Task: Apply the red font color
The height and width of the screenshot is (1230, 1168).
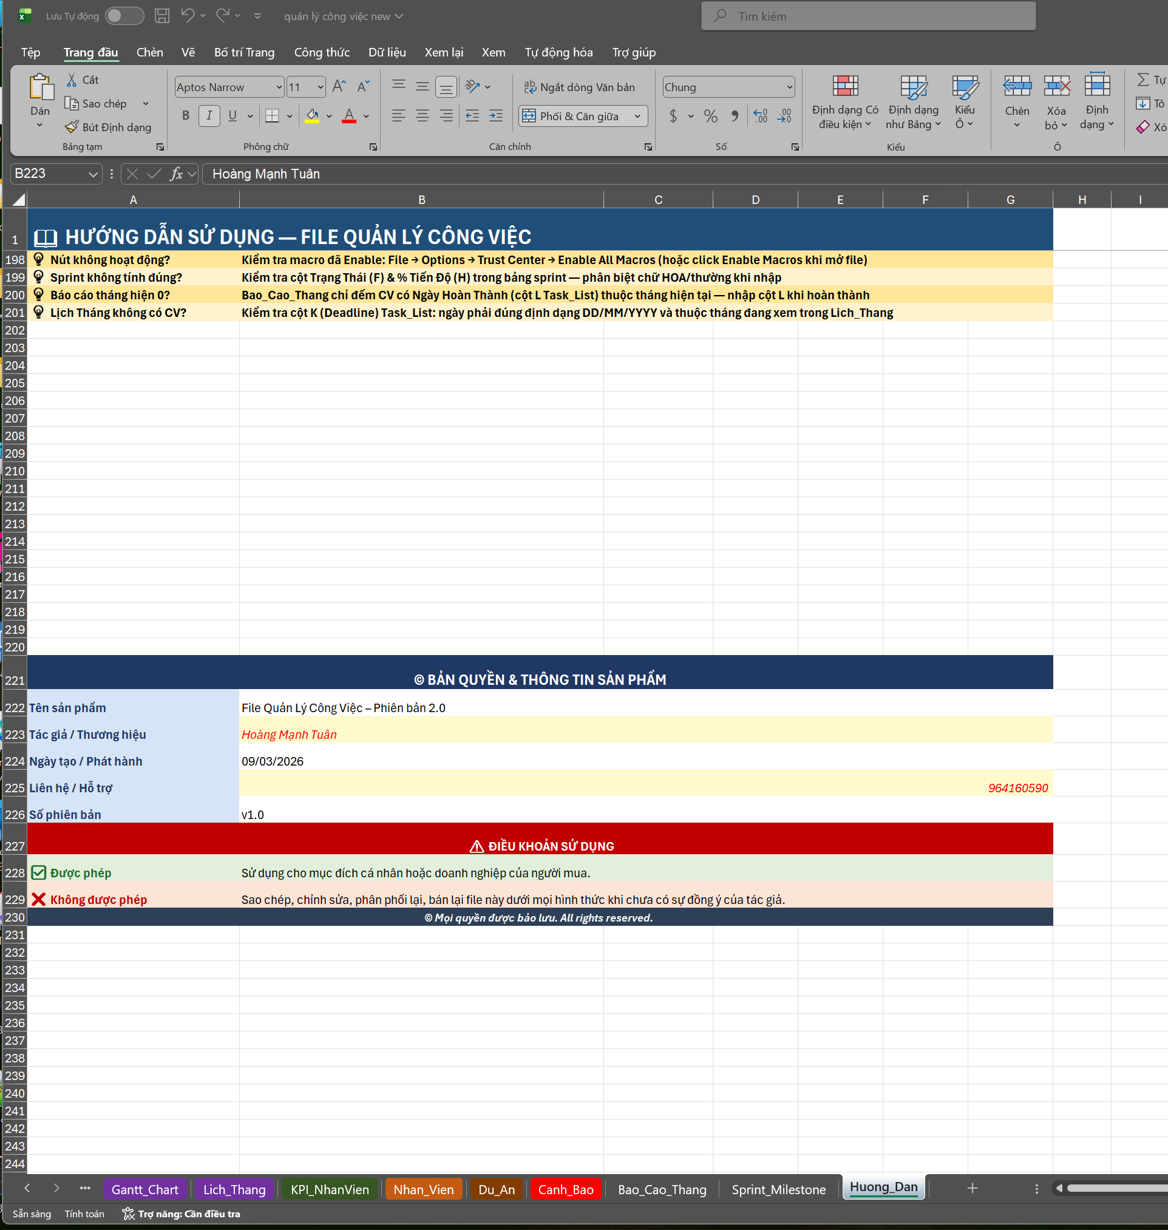Action: click(x=349, y=116)
